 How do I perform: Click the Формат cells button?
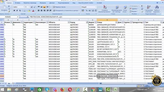tap(134, 11)
